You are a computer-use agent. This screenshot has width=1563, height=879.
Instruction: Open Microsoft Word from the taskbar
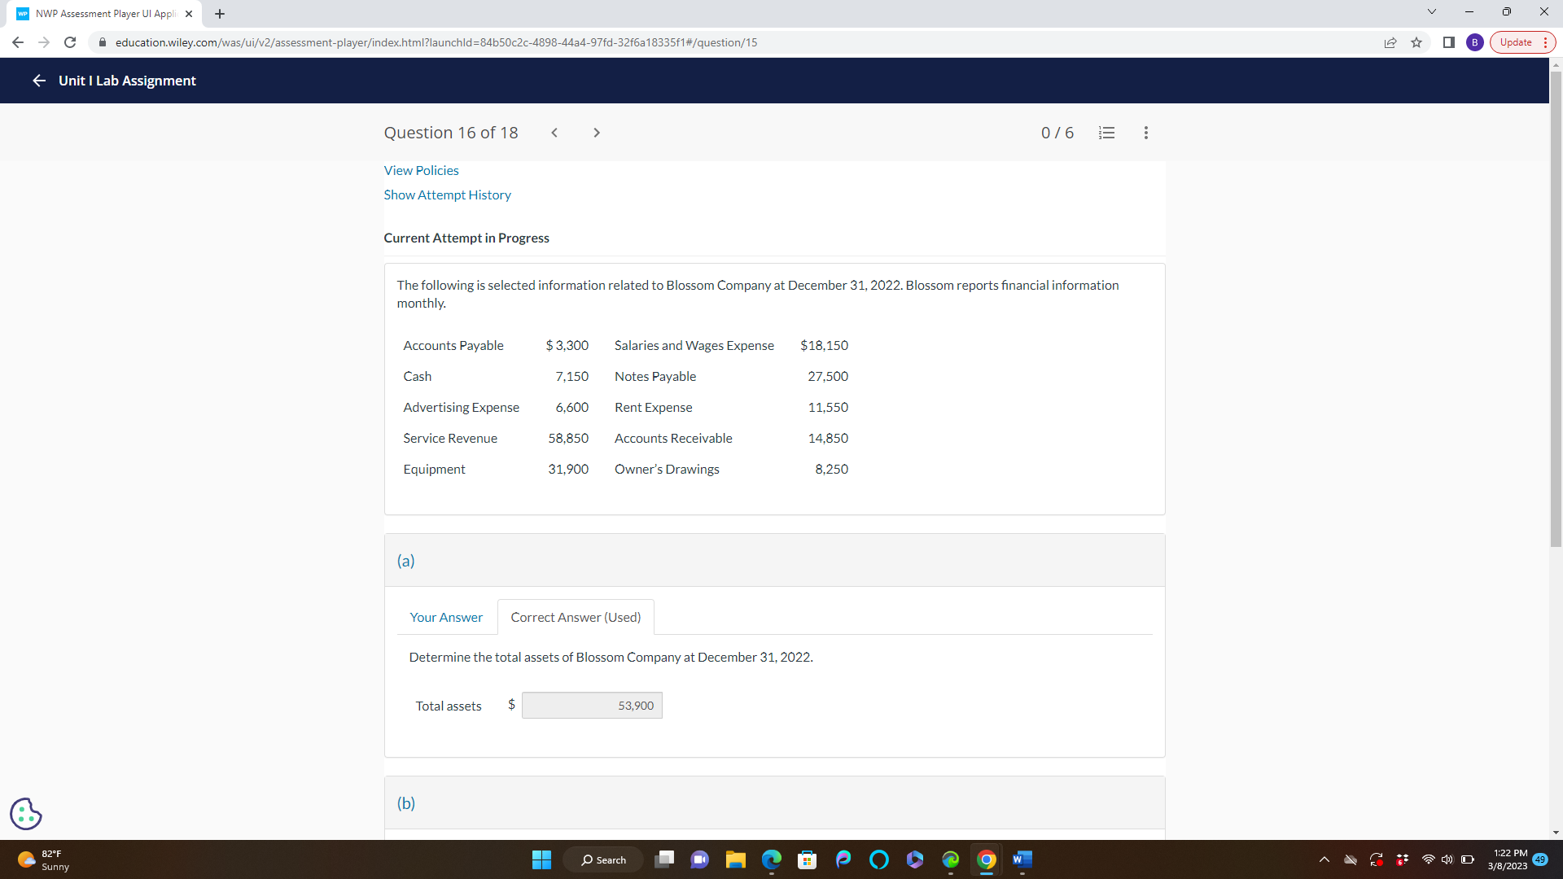pyautogui.click(x=1022, y=859)
